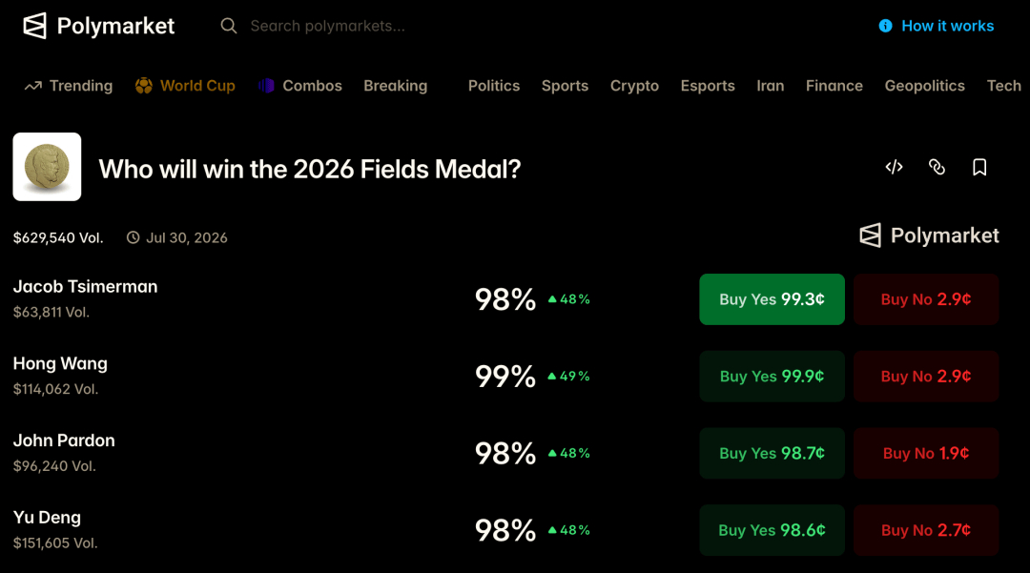
Task: Switch to the Crypto category
Action: [634, 86]
